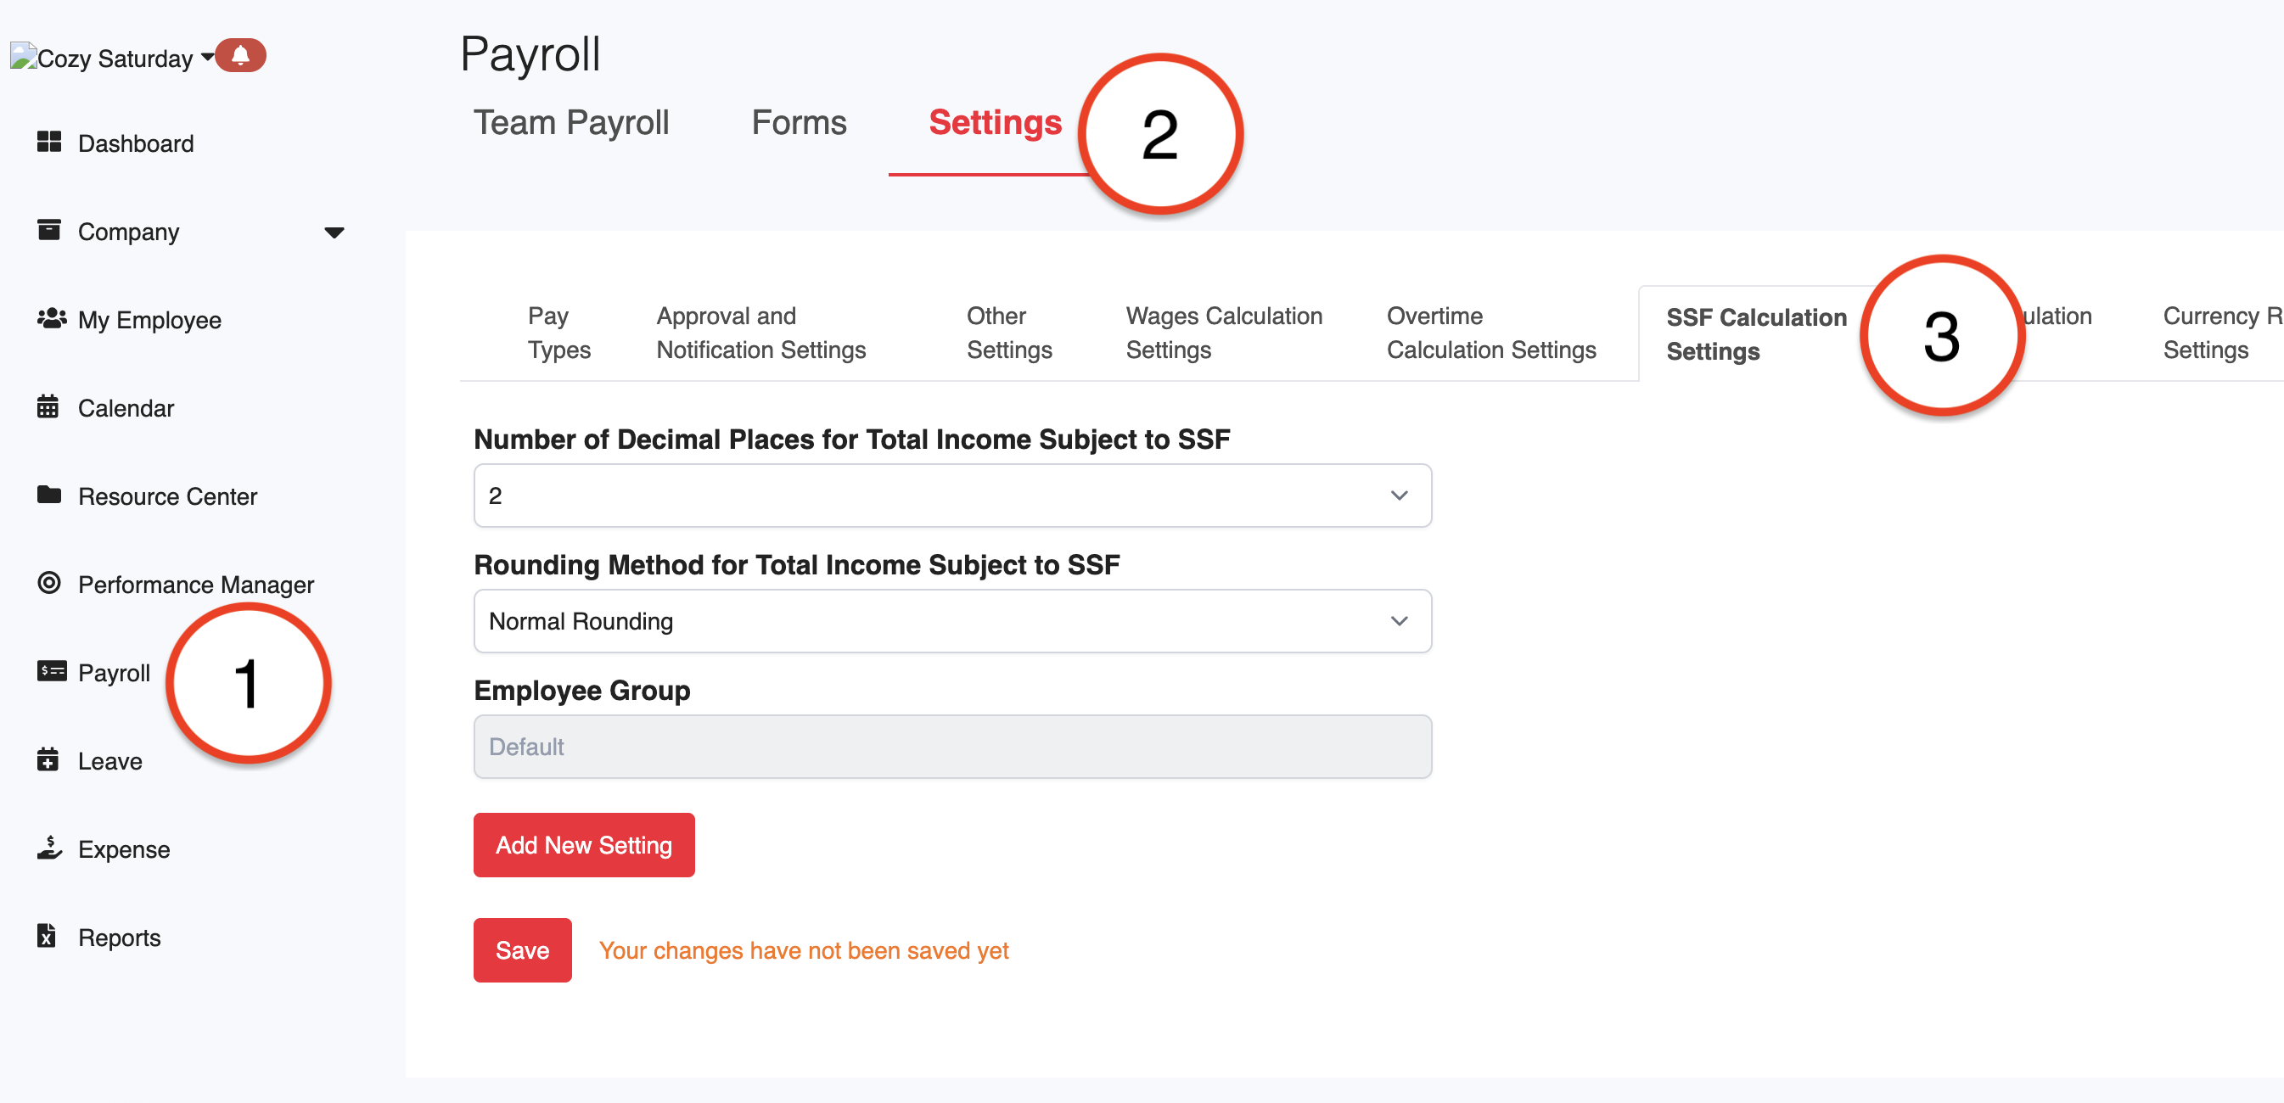Select Wages Calculation Settings tab
This screenshot has width=2284, height=1103.
point(1223,333)
